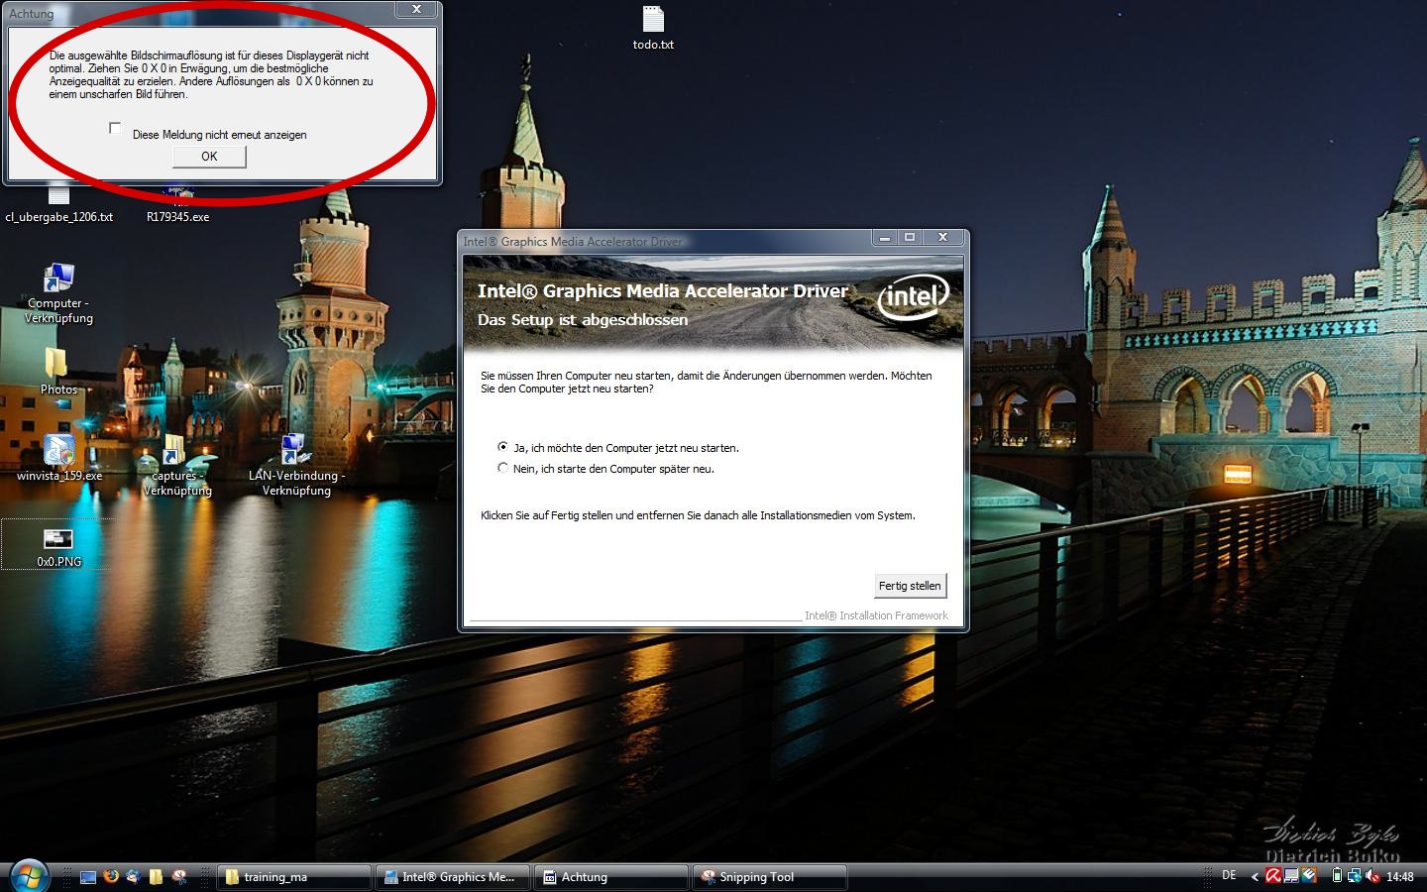This screenshot has height=892, width=1427.
Task: Switch to the Snipping Tool taskbar button
Action: tap(770, 876)
